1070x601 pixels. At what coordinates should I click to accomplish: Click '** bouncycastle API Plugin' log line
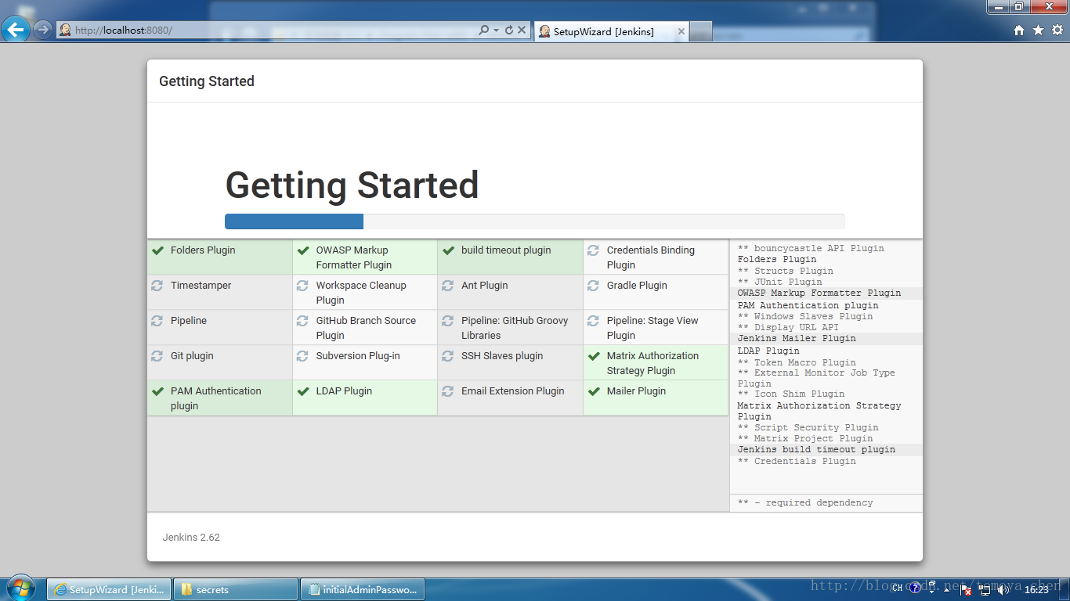(x=811, y=248)
